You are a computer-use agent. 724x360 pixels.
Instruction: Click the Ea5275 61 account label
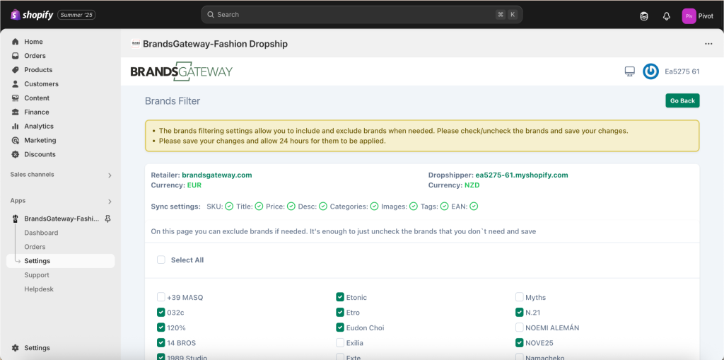pyautogui.click(x=682, y=71)
